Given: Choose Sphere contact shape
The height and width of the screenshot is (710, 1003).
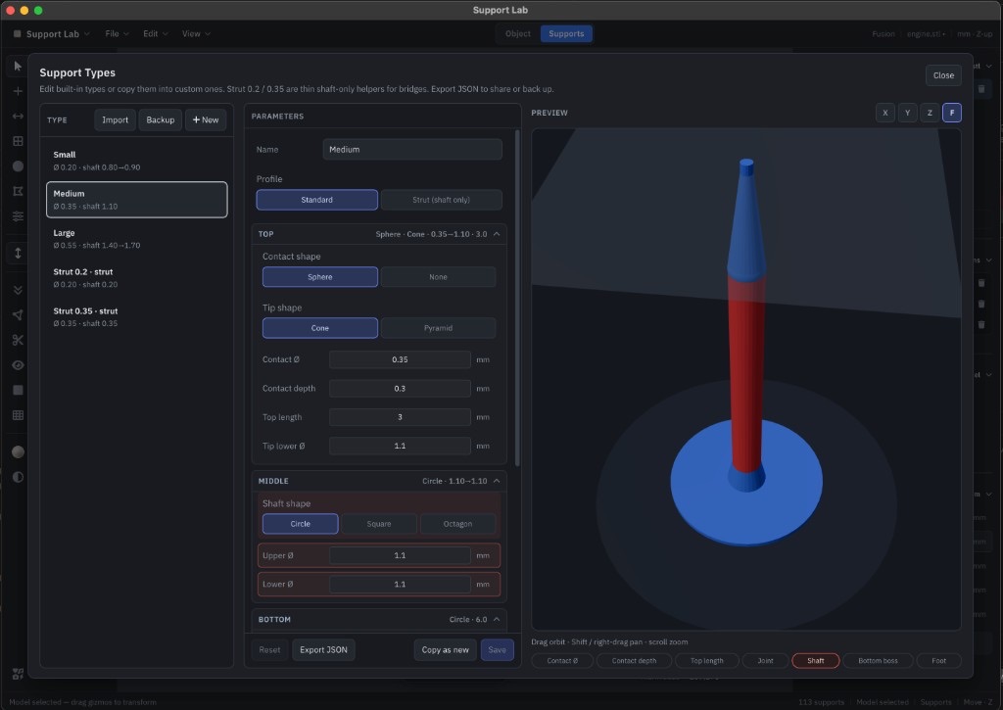Looking at the screenshot, I should coord(320,277).
